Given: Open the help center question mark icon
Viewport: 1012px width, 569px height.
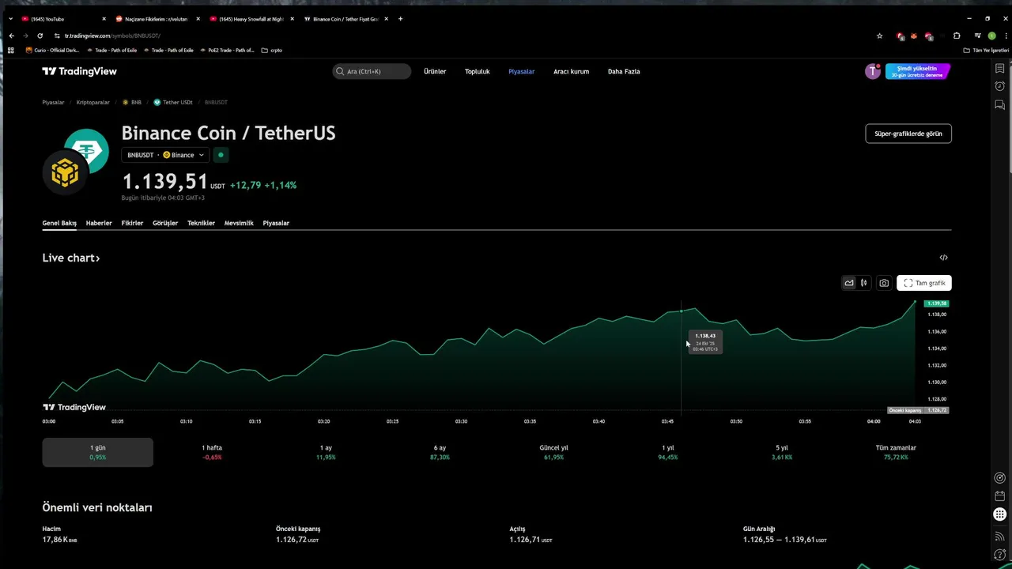Looking at the screenshot, I should (999, 555).
